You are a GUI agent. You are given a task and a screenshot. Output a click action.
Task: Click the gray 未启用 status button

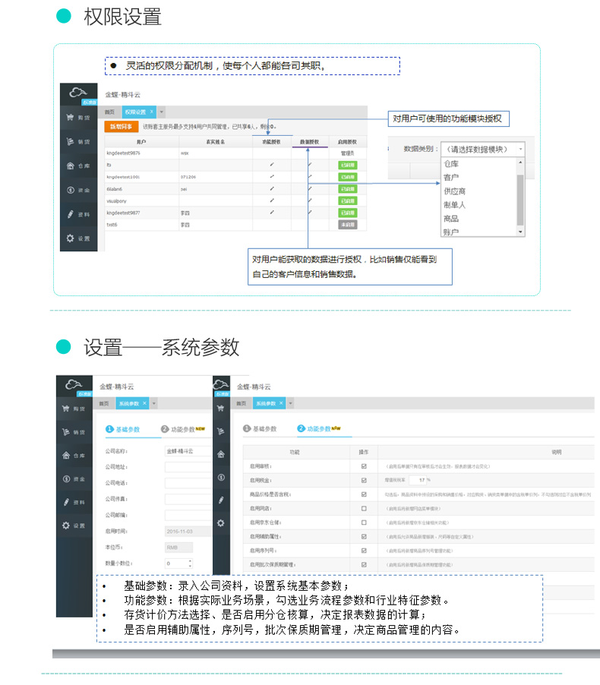[x=348, y=226]
